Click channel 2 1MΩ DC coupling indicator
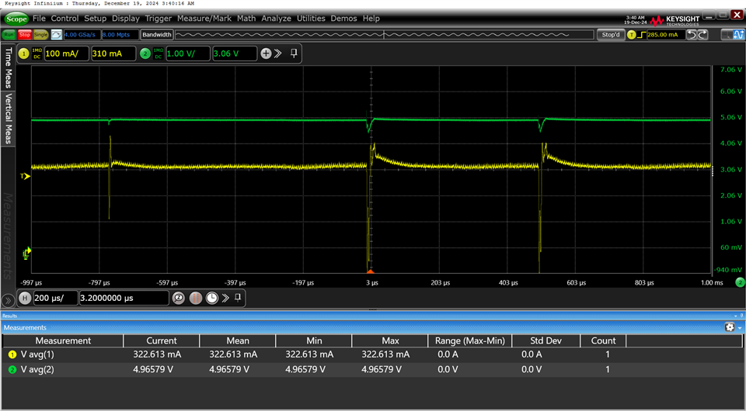Image resolution: width=746 pixels, height=411 pixels. pos(159,54)
